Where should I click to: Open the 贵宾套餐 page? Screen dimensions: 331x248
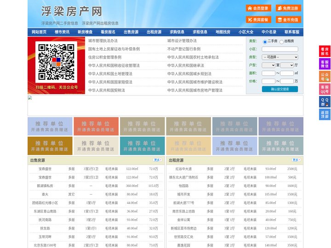pyautogui.click(x=258, y=20)
